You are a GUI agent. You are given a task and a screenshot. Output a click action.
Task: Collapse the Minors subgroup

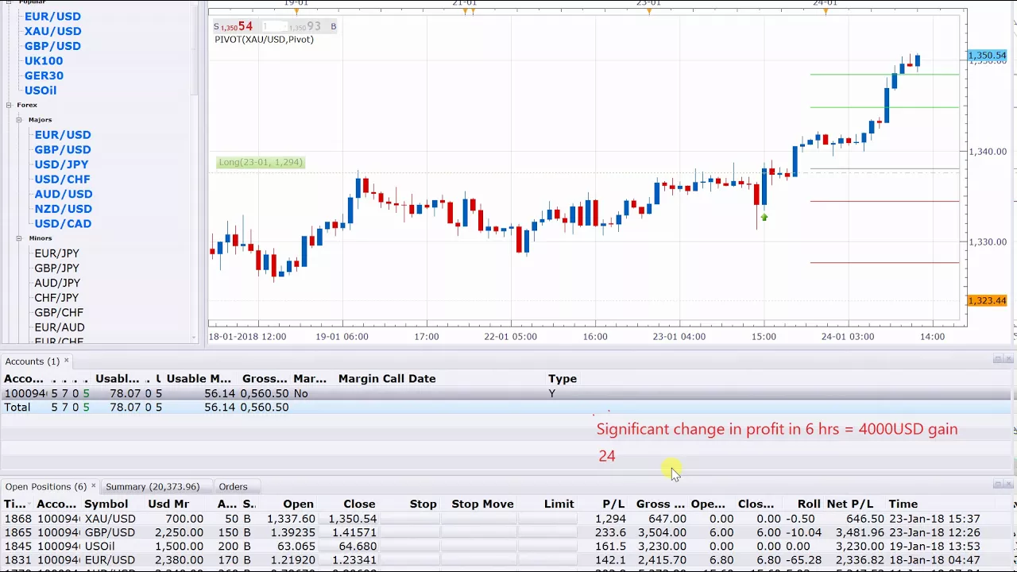coord(19,238)
